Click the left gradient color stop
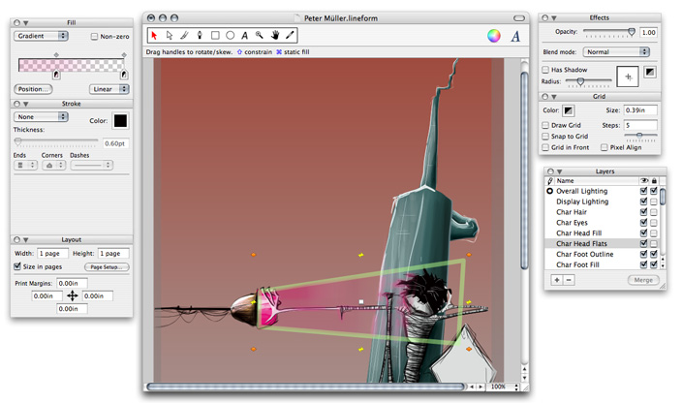682x403 pixels. [56, 75]
